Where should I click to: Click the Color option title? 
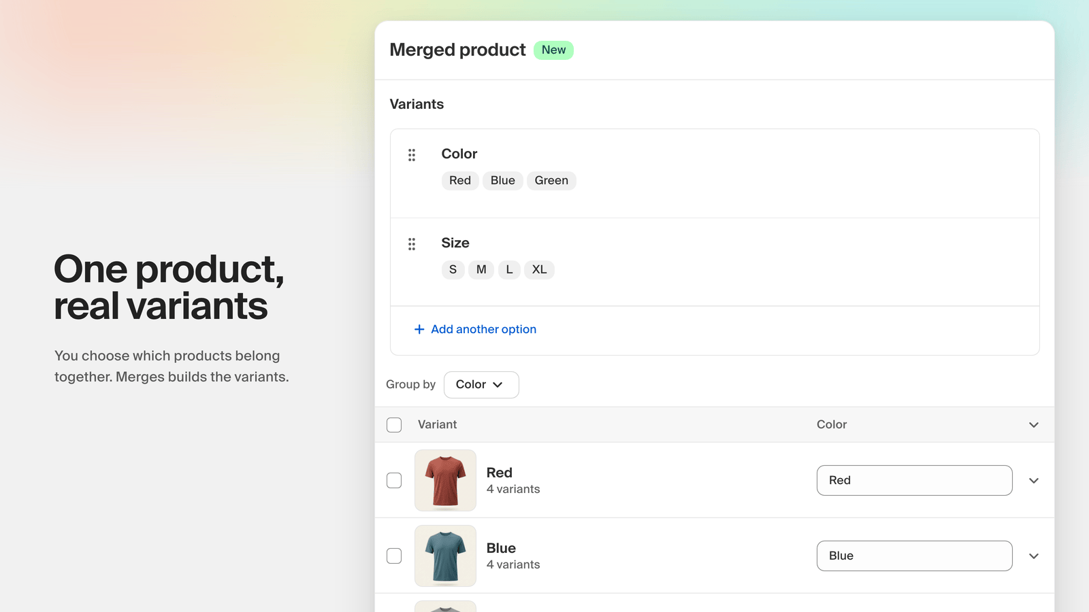(459, 154)
